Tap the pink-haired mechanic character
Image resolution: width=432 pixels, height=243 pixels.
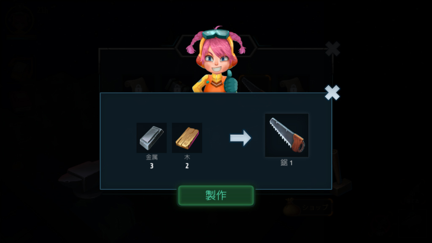(216, 60)
